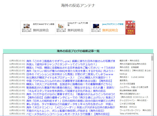
Task: Open the Webデザイン習得 ad thumbnail
Action: click(27, 26)
